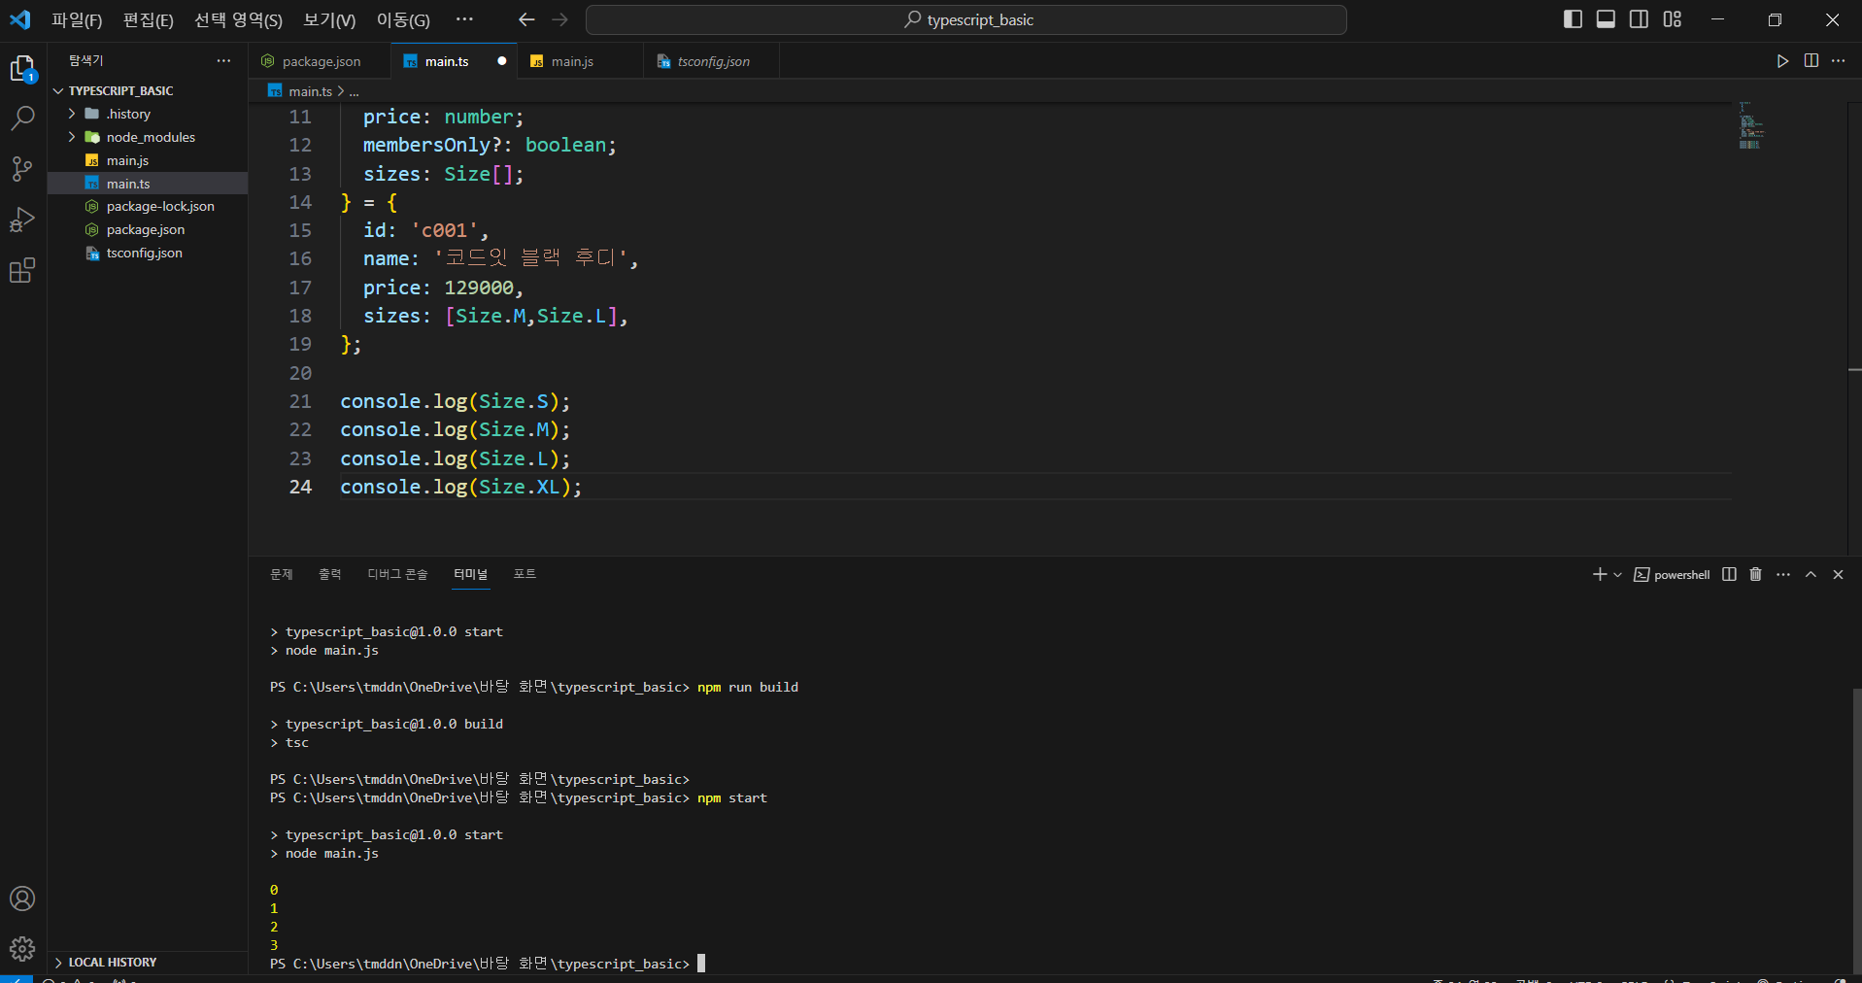The image size is (1862, 983).
Task: Open the Manage gear settings icon
Action: (22, 948)
